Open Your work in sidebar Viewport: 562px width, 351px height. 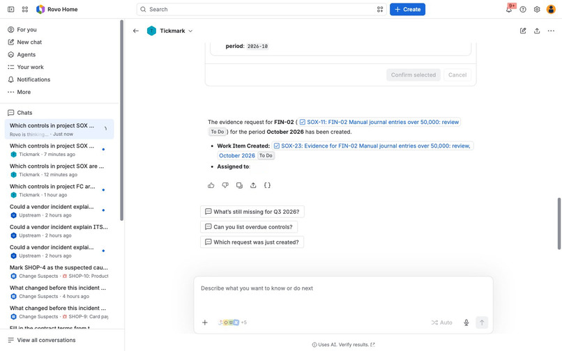(x=59, y=67)
